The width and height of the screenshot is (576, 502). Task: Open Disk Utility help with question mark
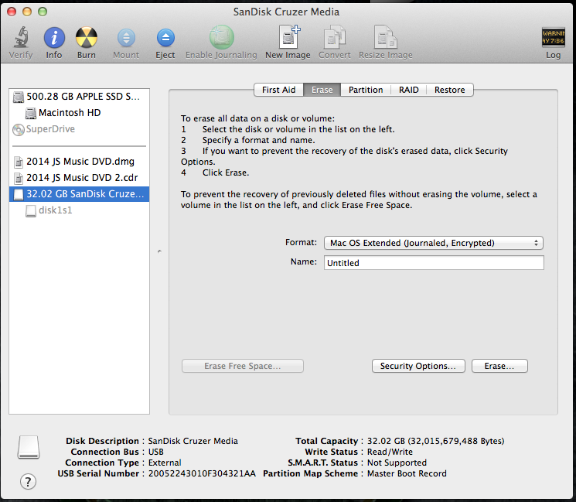pyautogui.click(x=29, y=481)
